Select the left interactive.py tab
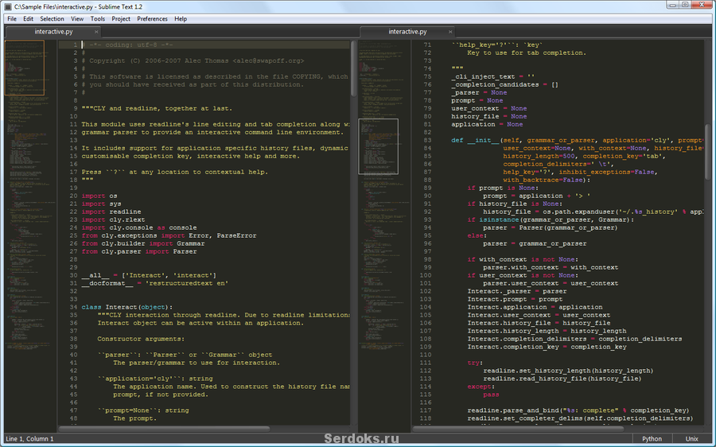The width and height of the screenshot is (716, 447). 53,32
